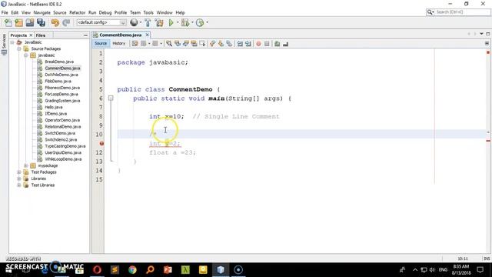Close the CommentDemo.java editor tab
Viewport: 492px width, 277px height.
click(x=147, y=35)
